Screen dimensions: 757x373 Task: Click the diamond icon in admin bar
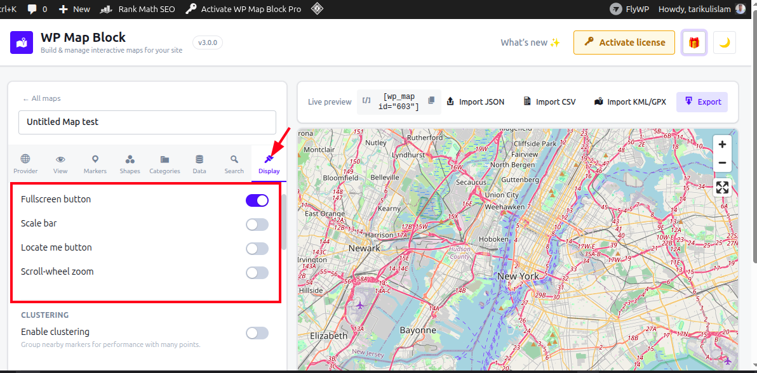317,9
